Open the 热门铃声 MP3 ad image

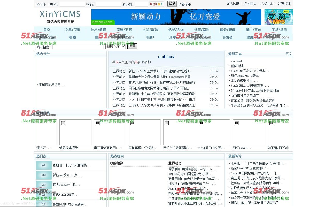pyautogui.click(x=278, y=17)
